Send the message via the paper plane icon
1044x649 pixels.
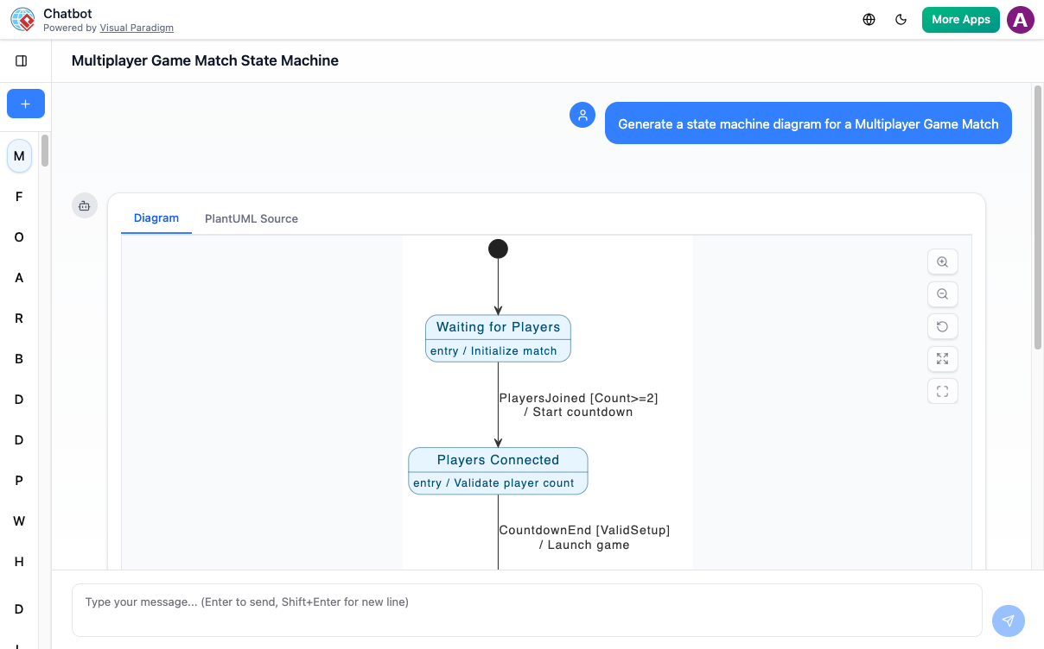pyautogui.click(x=1008, y=621)
